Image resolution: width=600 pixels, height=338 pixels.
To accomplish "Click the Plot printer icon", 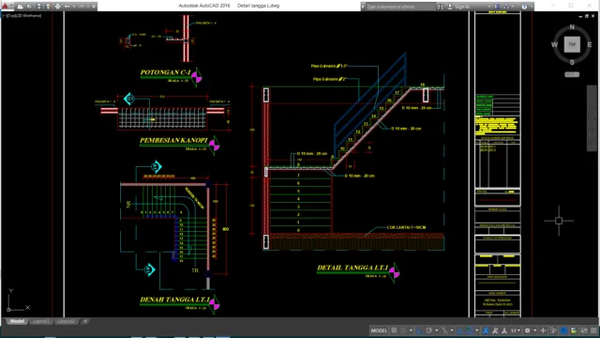I will click(x=58, y=7).
